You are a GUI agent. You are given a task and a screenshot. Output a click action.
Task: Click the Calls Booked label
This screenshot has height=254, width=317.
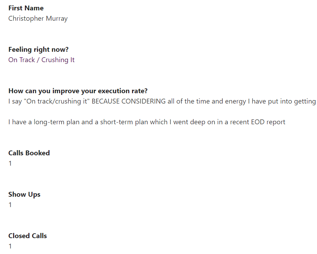[x=29, y=153]
